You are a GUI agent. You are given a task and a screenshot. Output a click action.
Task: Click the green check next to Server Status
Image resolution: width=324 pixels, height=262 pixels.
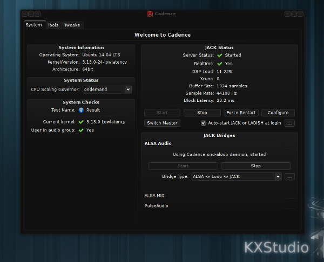(220, 56)
